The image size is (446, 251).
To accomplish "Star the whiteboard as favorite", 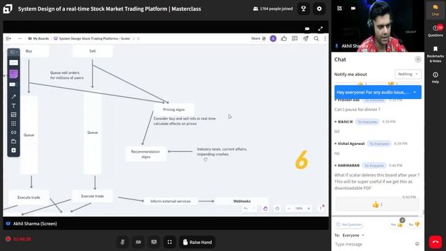I will [x=133, y=38].
